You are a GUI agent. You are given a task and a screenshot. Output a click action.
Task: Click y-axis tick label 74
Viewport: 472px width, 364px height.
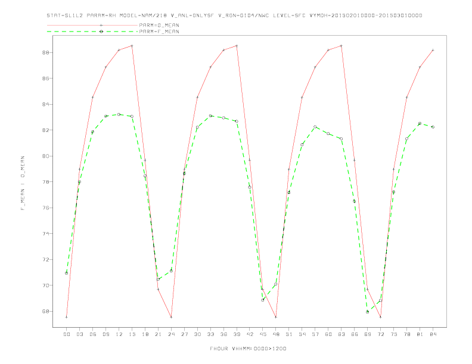click(46, 233)
